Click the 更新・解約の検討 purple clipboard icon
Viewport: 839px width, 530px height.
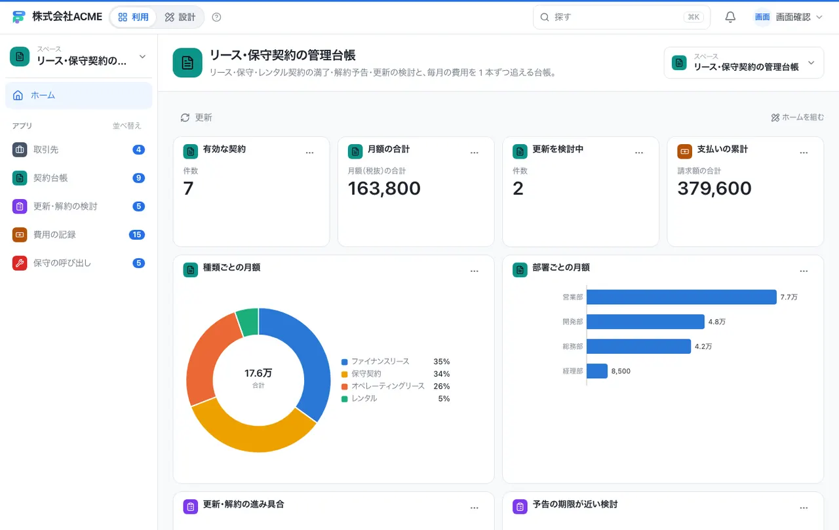(x=20, y=206)
